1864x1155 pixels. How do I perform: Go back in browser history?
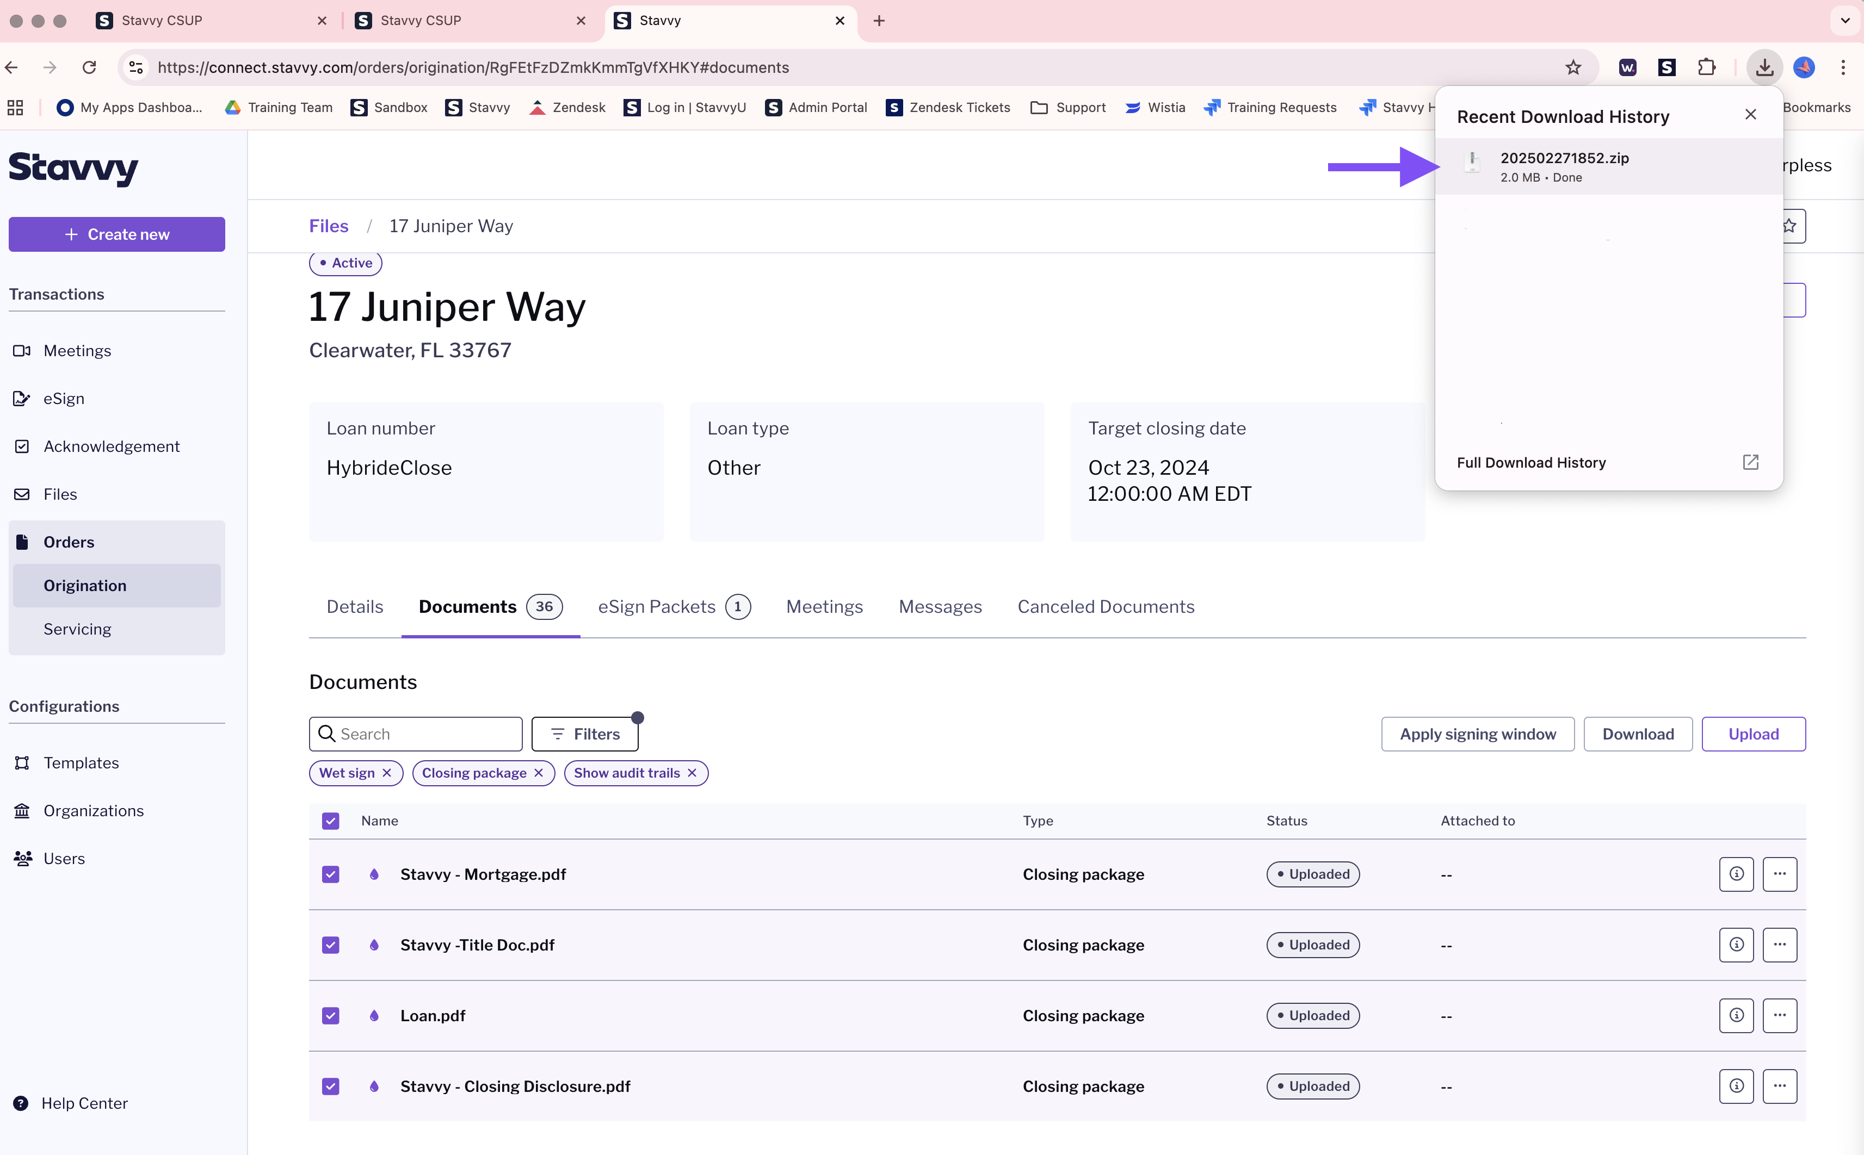[11, 67]
